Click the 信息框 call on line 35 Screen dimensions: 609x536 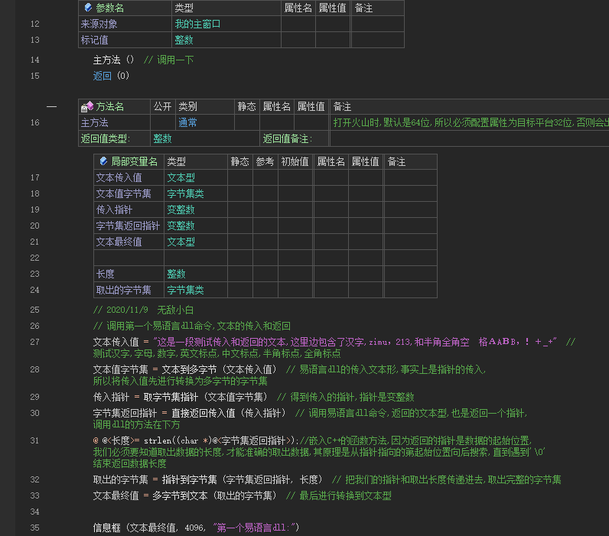pyautogui.click(x=109, y=528)
